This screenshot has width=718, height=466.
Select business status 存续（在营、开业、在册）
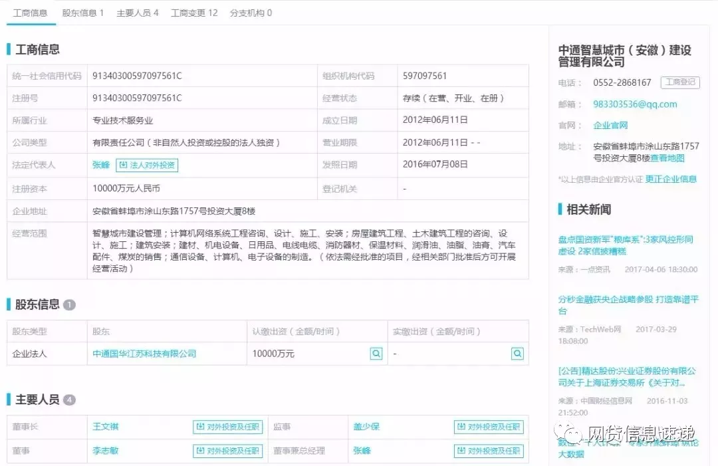point(453,98)
